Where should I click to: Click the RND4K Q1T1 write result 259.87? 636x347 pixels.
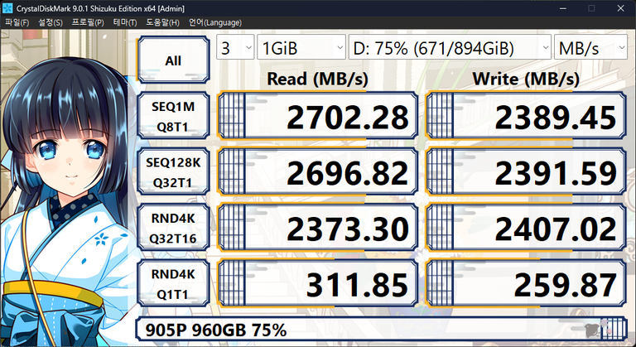pyautogui.click(x=526, y=283)
